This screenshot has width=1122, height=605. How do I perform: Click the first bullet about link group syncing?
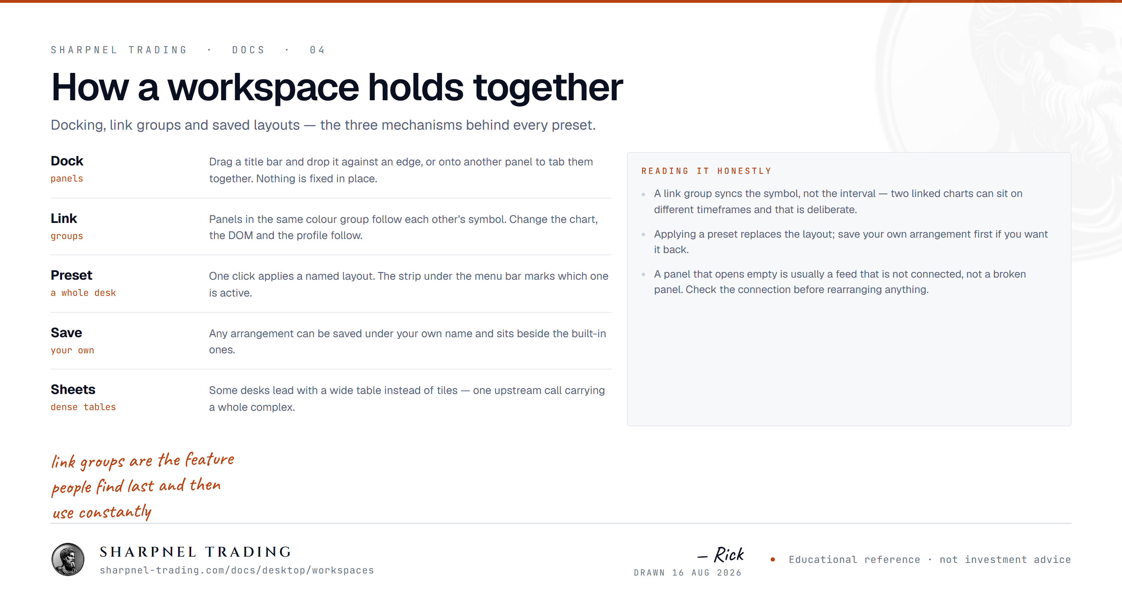click(838, 201)
